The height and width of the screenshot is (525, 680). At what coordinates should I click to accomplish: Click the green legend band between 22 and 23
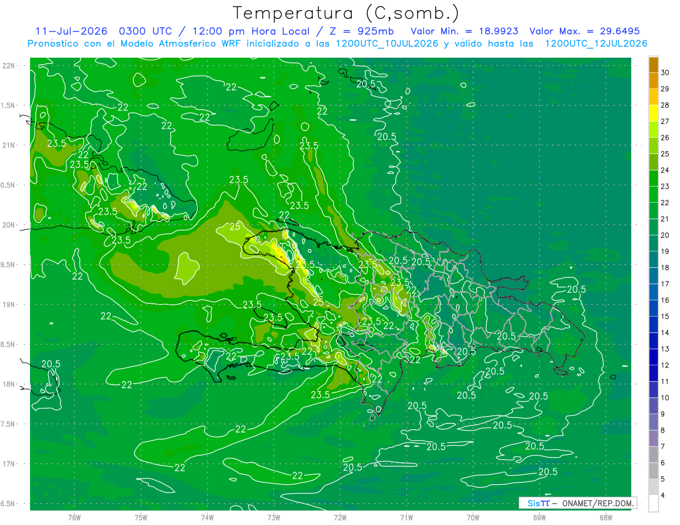pos(653,194)
